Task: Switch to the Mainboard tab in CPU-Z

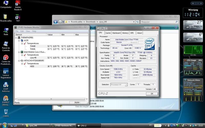Action: pos(116,33)
